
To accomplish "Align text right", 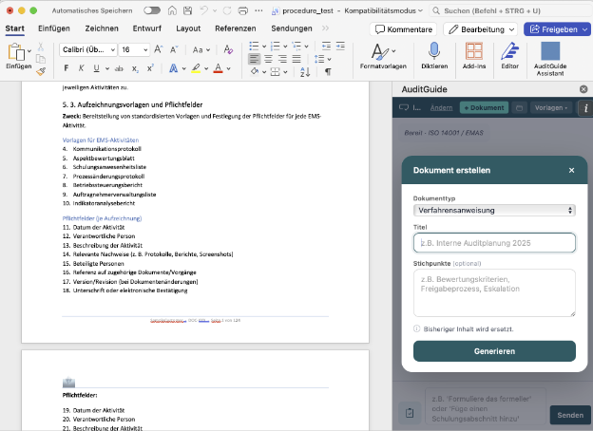I will pyautogui.click(x=282, y=59).
